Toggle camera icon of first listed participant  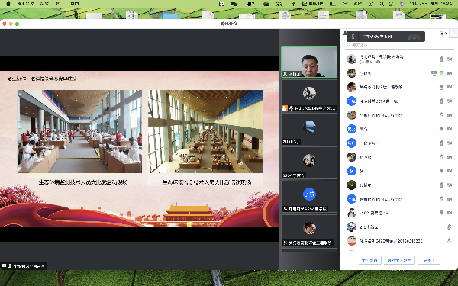450,59
